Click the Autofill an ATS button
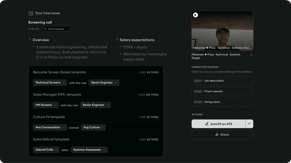Screen dimensions: 291x163 [x=218, y=124]
